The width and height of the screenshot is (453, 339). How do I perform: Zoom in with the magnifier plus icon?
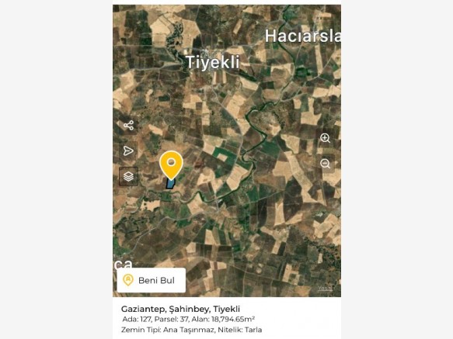coord(326,138)
